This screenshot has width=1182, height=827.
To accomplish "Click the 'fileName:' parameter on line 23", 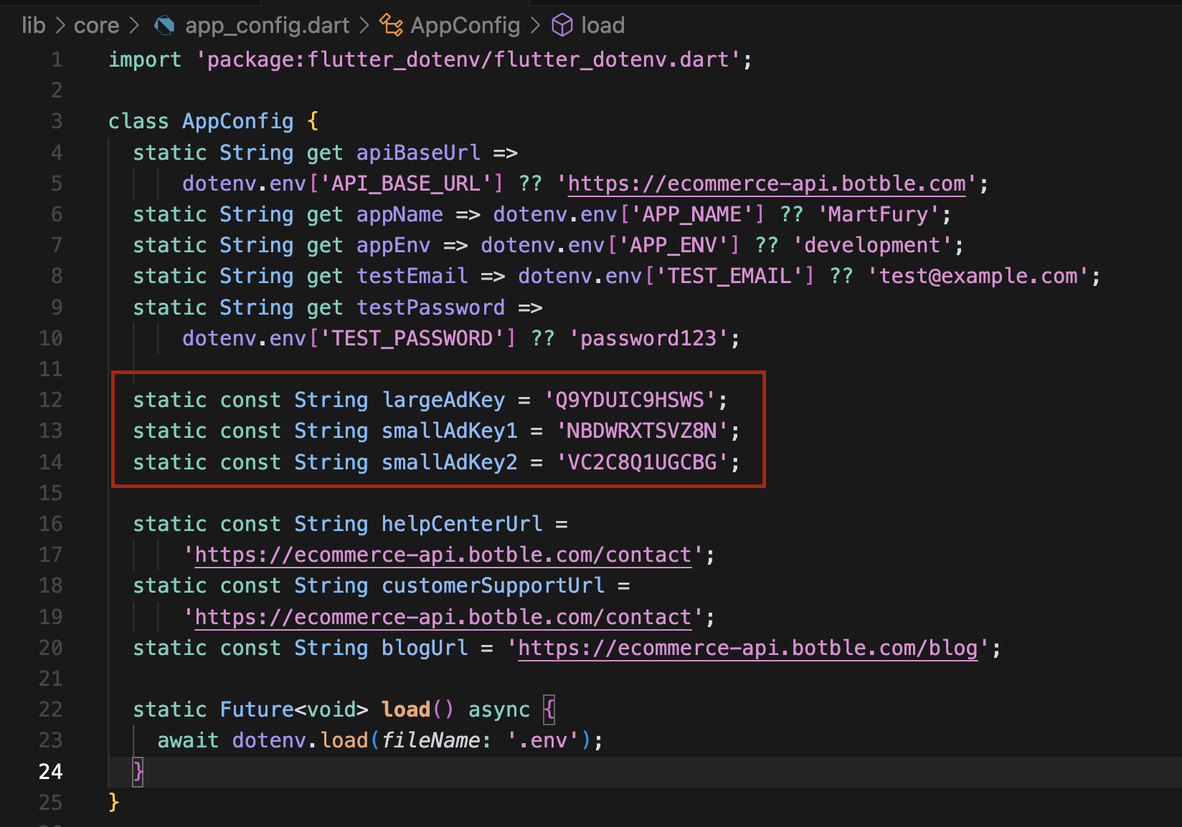I will click(436, 740).
